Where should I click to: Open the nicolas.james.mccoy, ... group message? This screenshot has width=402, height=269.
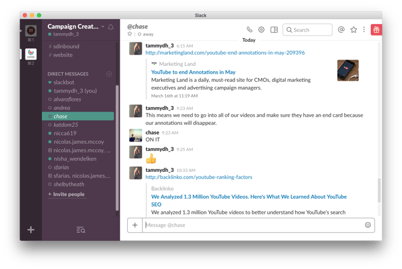click(78, 150)
